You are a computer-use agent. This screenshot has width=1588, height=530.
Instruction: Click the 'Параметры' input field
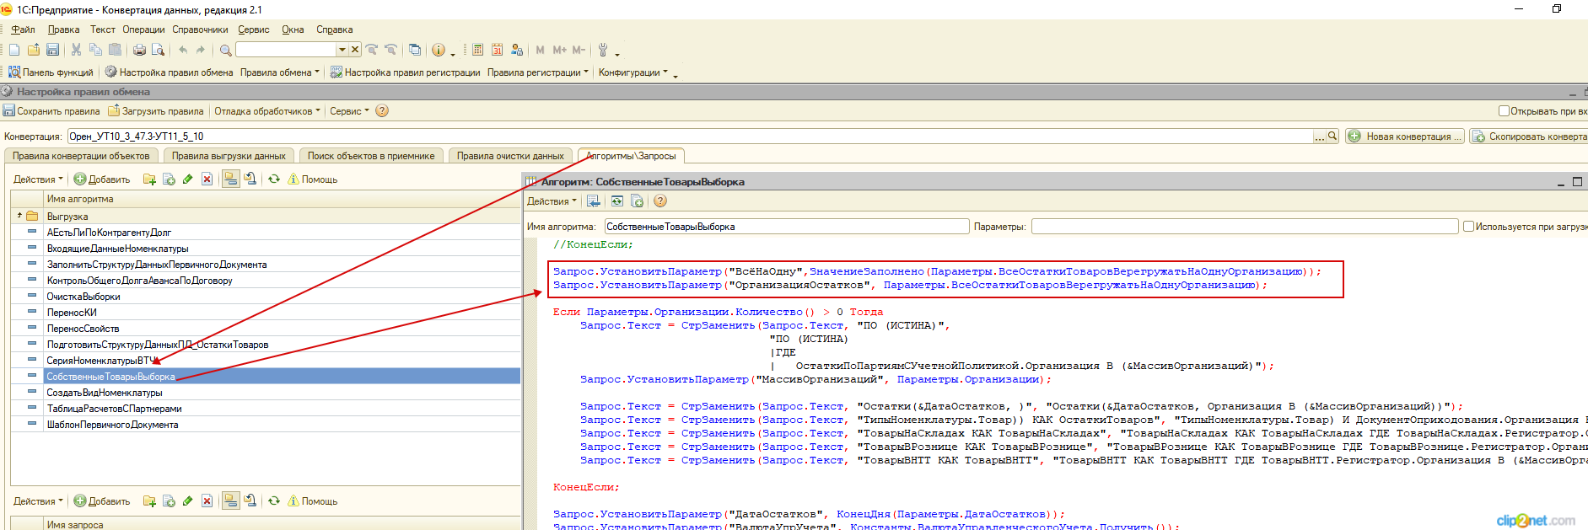click(x=1244, y=227)
